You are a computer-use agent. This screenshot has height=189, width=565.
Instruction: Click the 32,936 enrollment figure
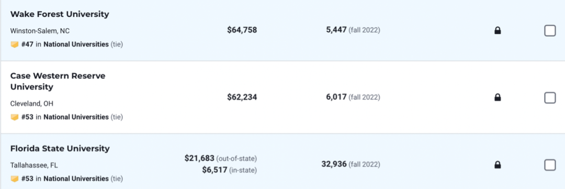[x=334, y=164]
